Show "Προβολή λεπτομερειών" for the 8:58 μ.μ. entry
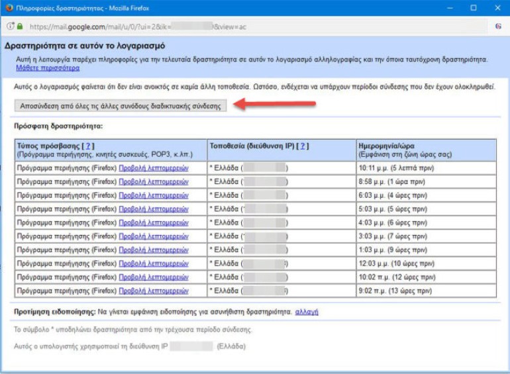The width and height of the screenshot is (510, 374). 154,181
